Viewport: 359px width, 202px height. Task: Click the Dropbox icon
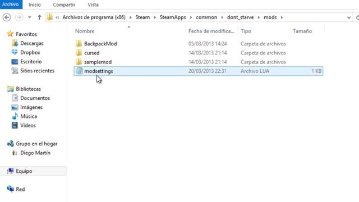[15, 52]
